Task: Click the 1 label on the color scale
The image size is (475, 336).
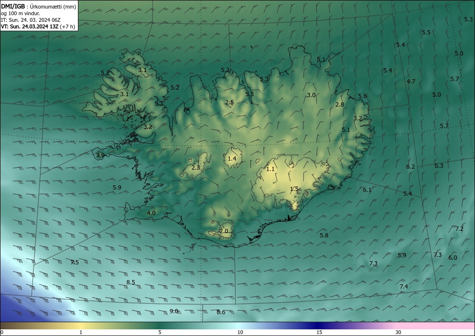Action: pyautogui.click(x=81, y=333)
